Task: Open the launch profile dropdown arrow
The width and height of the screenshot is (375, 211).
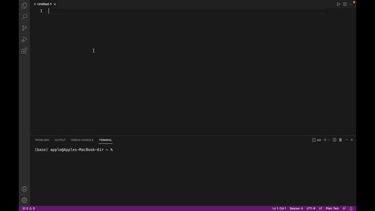Action: click(x=329, y=140)
